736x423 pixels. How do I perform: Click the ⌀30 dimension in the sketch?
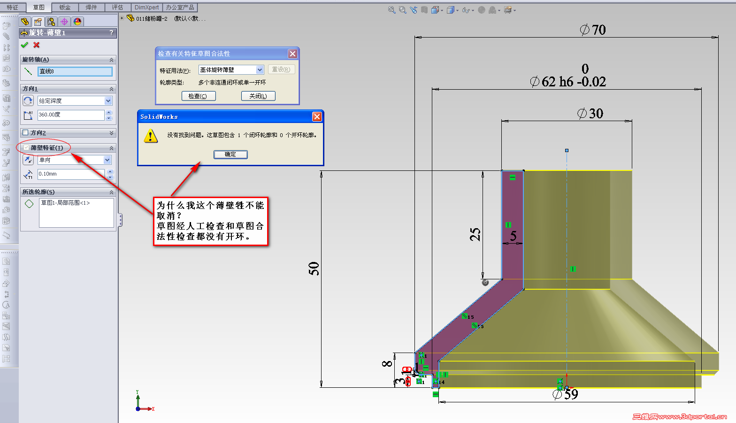pos(590,114)
